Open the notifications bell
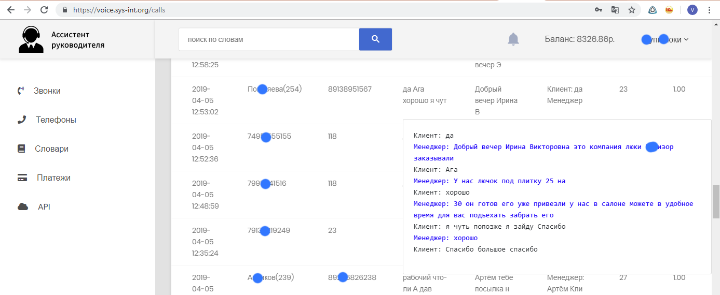This screenshot has width=720, height=295. 513,39
